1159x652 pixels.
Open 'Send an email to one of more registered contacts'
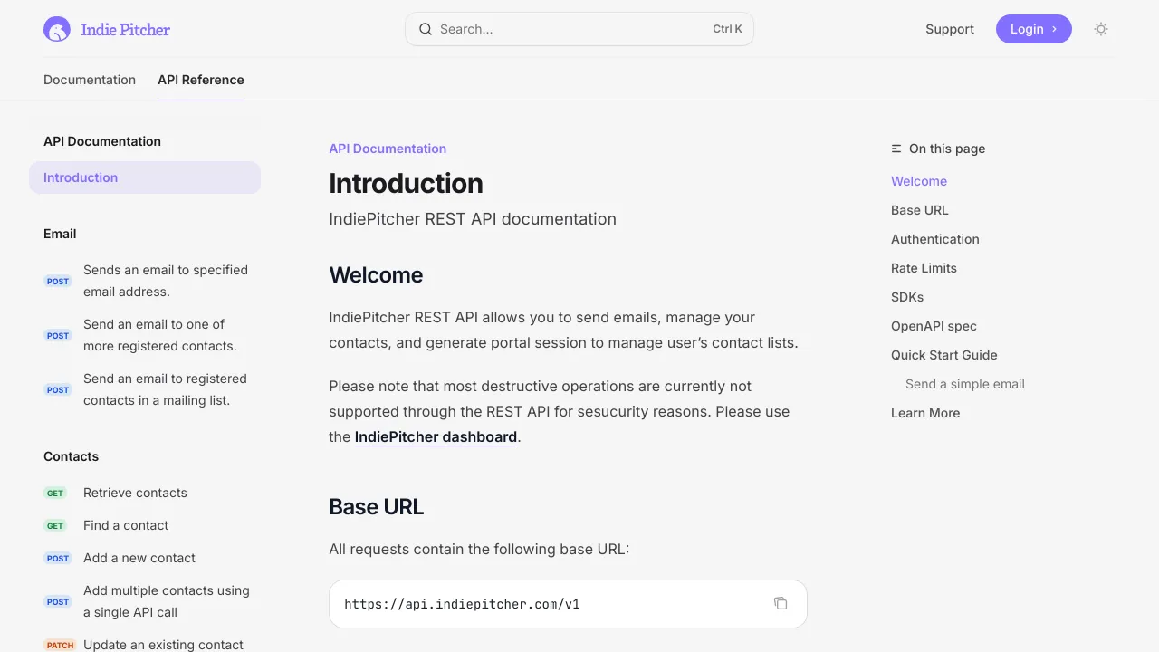160,335
